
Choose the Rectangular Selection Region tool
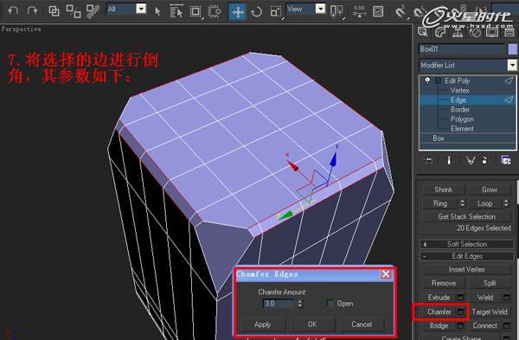coord(195,12)
